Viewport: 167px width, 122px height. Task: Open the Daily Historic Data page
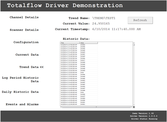pos(20,92)
